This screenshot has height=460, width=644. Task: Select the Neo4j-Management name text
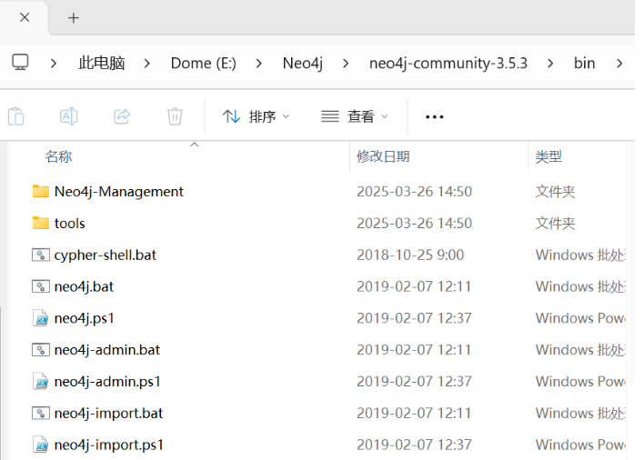click(x=118, y=192)
